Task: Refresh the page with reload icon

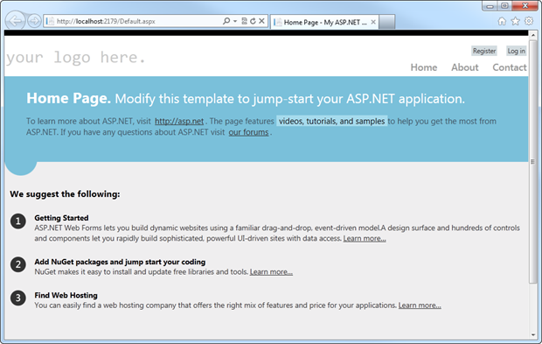Action: [253, 21]
